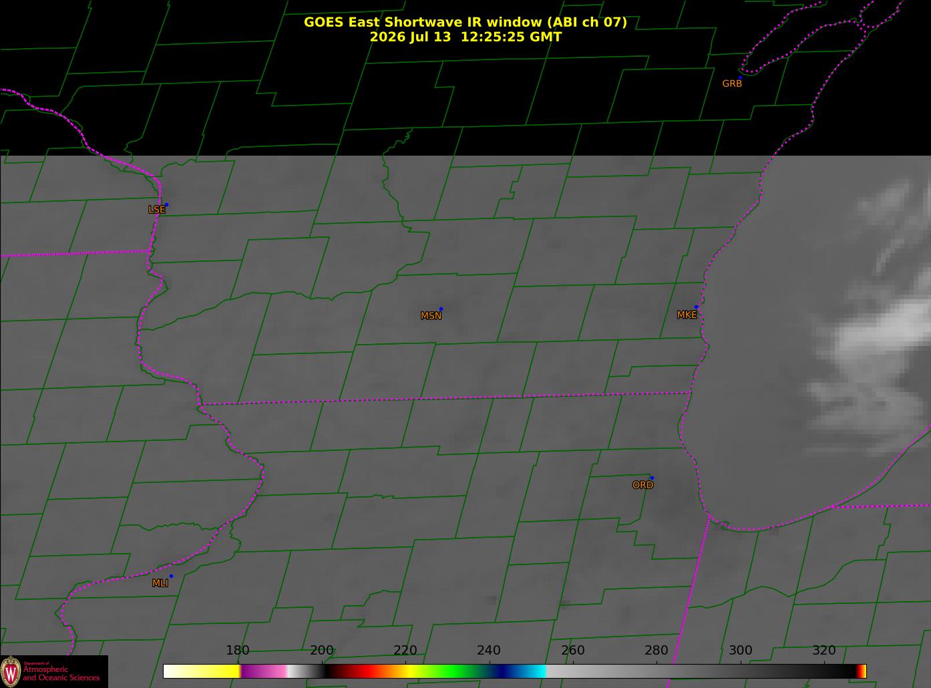This screenshot has height=688, width=931.
Task: Click the MKE station marker
Action: point(696,307)
